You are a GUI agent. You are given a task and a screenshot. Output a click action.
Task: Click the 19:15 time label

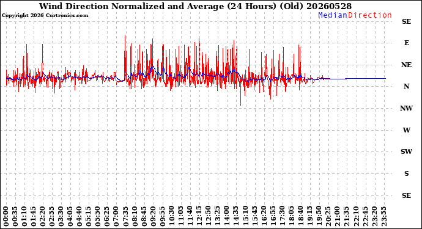pyautogui.click(x=309, y=216)
